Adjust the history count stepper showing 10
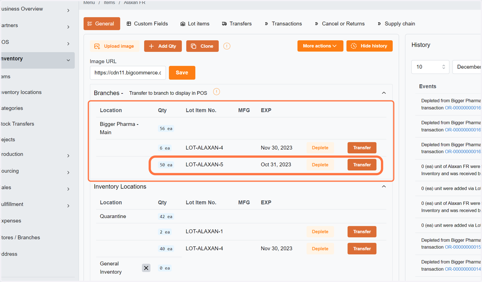The height and width of the screenshot is (282, 482). pyautogui.click(x=443, y=67)
